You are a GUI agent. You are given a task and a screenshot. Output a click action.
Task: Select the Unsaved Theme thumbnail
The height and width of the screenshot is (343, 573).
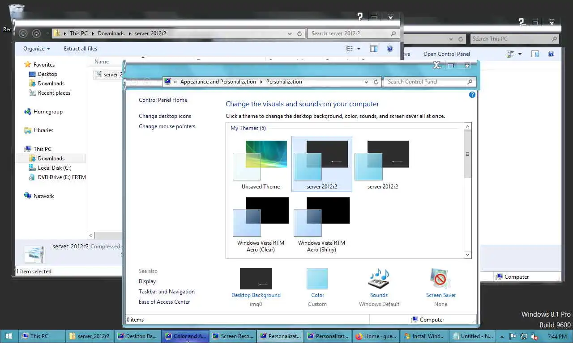[x=261, y=164]
